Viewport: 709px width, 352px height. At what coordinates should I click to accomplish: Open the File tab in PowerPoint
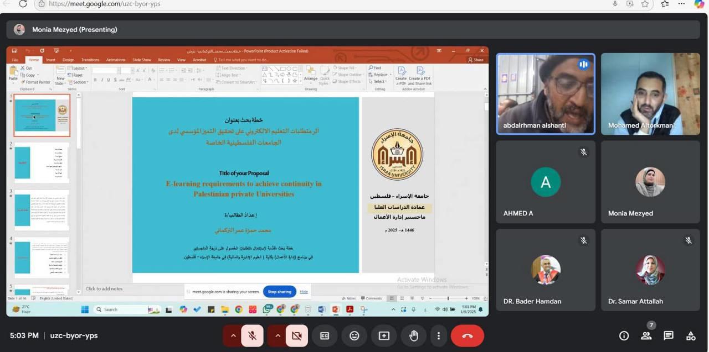[15, 60]
